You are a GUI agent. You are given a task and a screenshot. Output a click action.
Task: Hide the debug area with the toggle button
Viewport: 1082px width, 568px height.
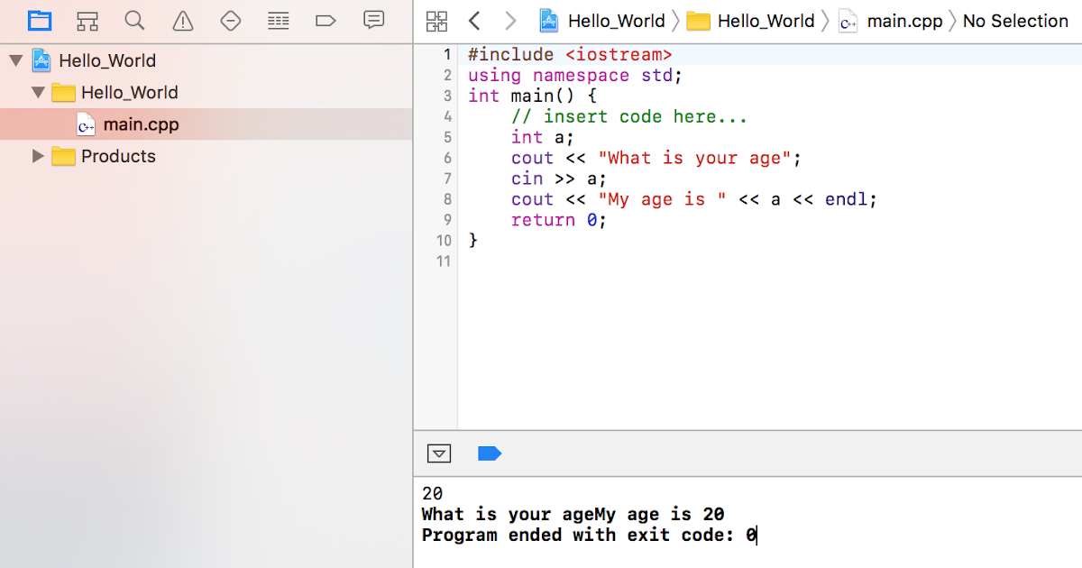(x=439, y=453)
